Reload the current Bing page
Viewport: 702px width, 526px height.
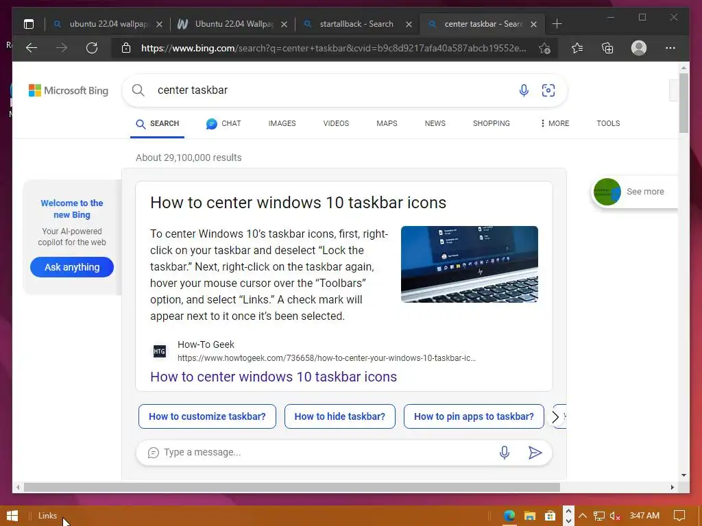(x=92, y=48)
